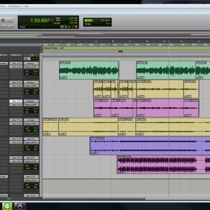Select the first clip on the yellow stereo track
The image size is (210, 210).
tap(50, 127)
